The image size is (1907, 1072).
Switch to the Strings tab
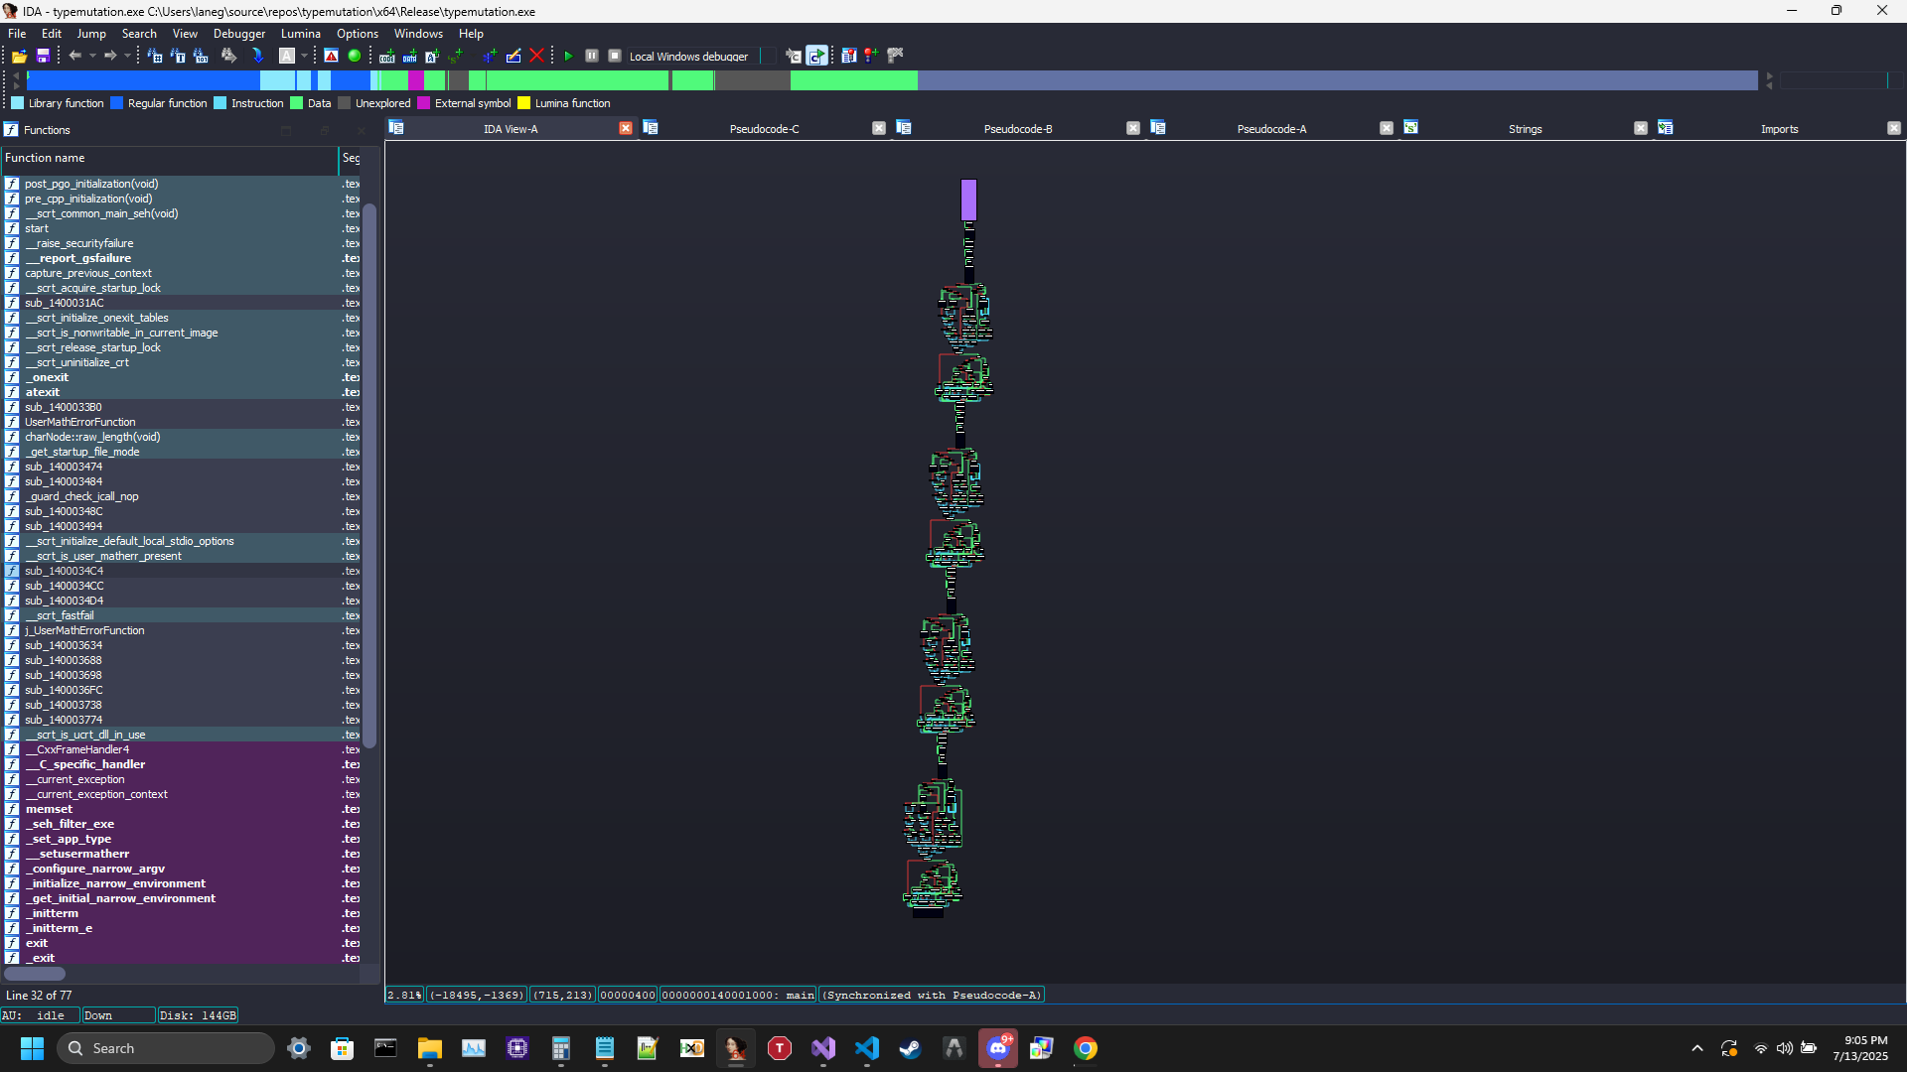1525,129
